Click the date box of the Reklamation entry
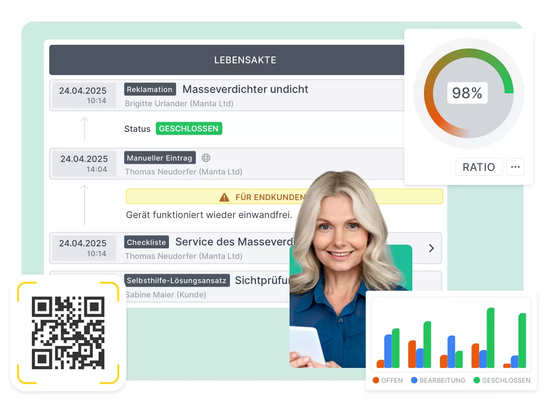545x402 pixels. pos(84,95)
